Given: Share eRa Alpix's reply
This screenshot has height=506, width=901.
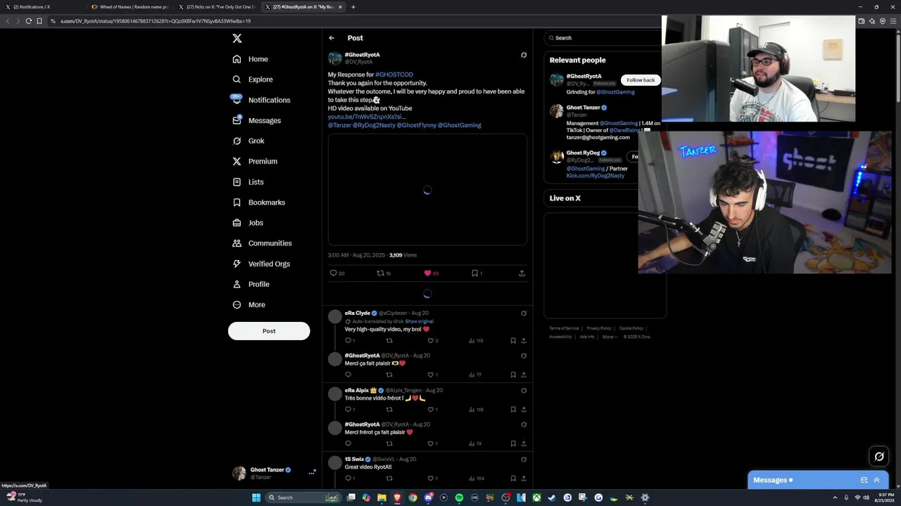Looking at the screenshot, I should (523, 409).
